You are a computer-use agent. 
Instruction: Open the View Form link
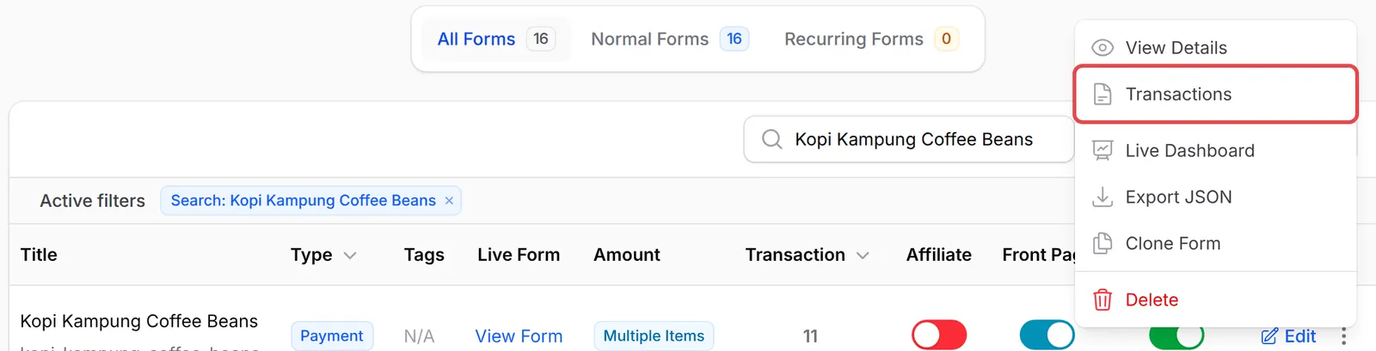click(x=519, y=336)
